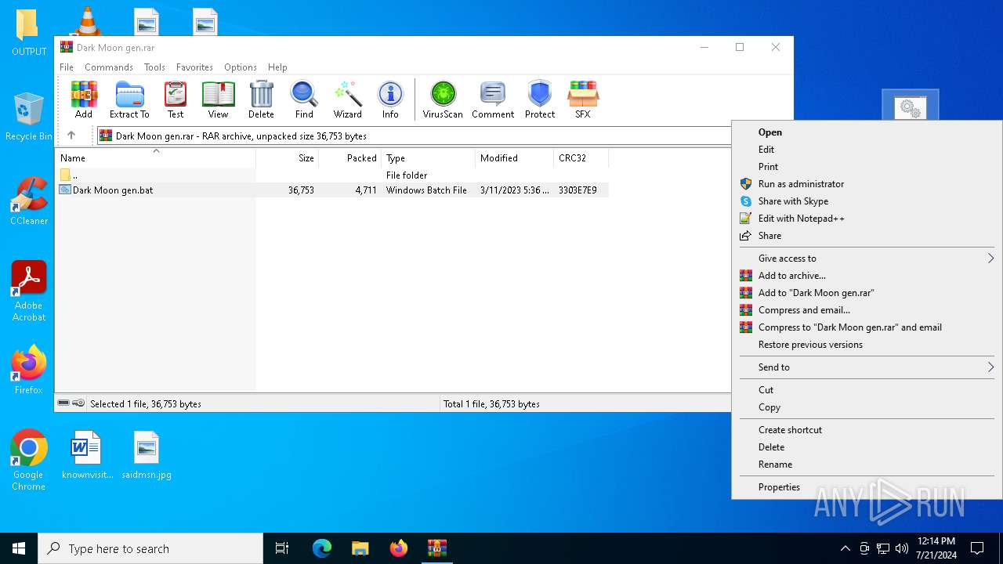Sort by Name column header
Viewport: 1003px width, 564px height.
156,158
